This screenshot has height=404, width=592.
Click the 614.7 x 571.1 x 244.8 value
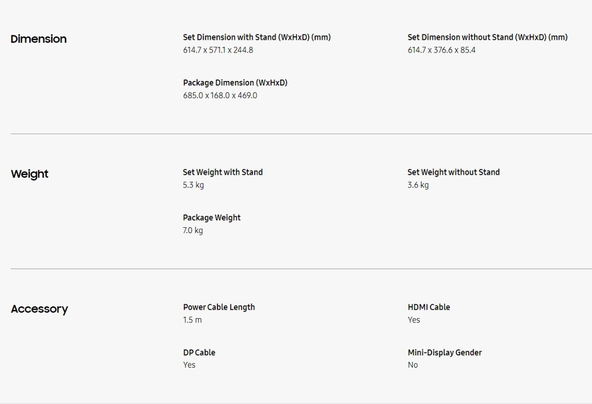pos(218,50)
